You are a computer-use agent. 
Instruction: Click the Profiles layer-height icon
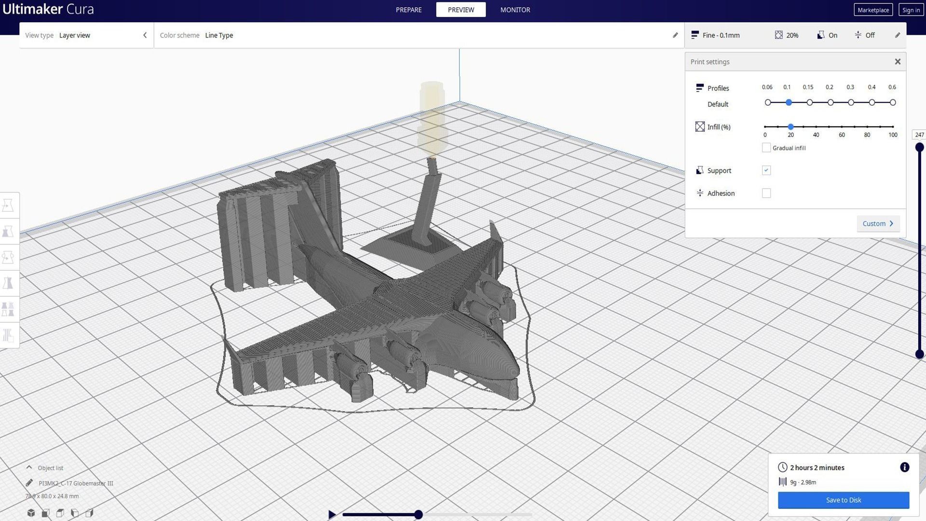700,88
